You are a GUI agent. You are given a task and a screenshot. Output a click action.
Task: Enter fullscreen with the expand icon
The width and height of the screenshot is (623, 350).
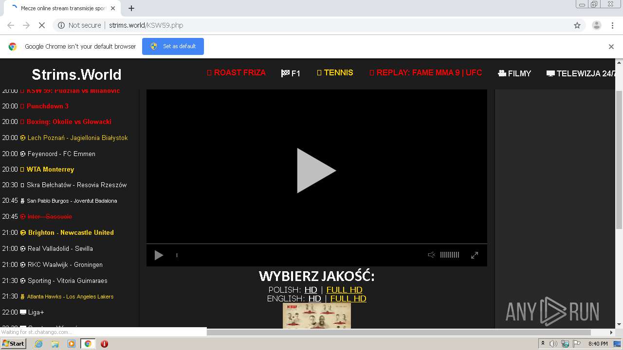coord(475,255)
